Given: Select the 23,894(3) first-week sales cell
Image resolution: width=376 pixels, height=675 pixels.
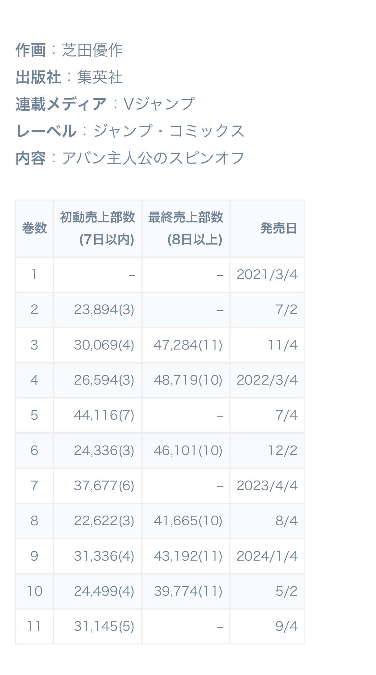Looking at the screenshot, I should (x=97, y=310).
